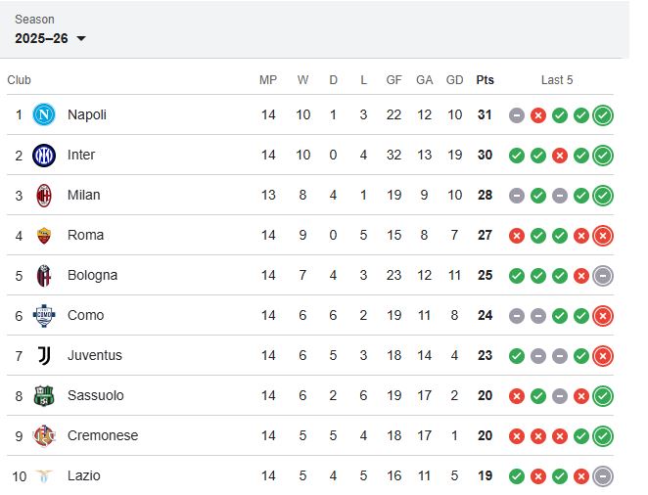The image size is (648, 495).
Task: Select the Last 5 column header
Action: pos(557,80)
